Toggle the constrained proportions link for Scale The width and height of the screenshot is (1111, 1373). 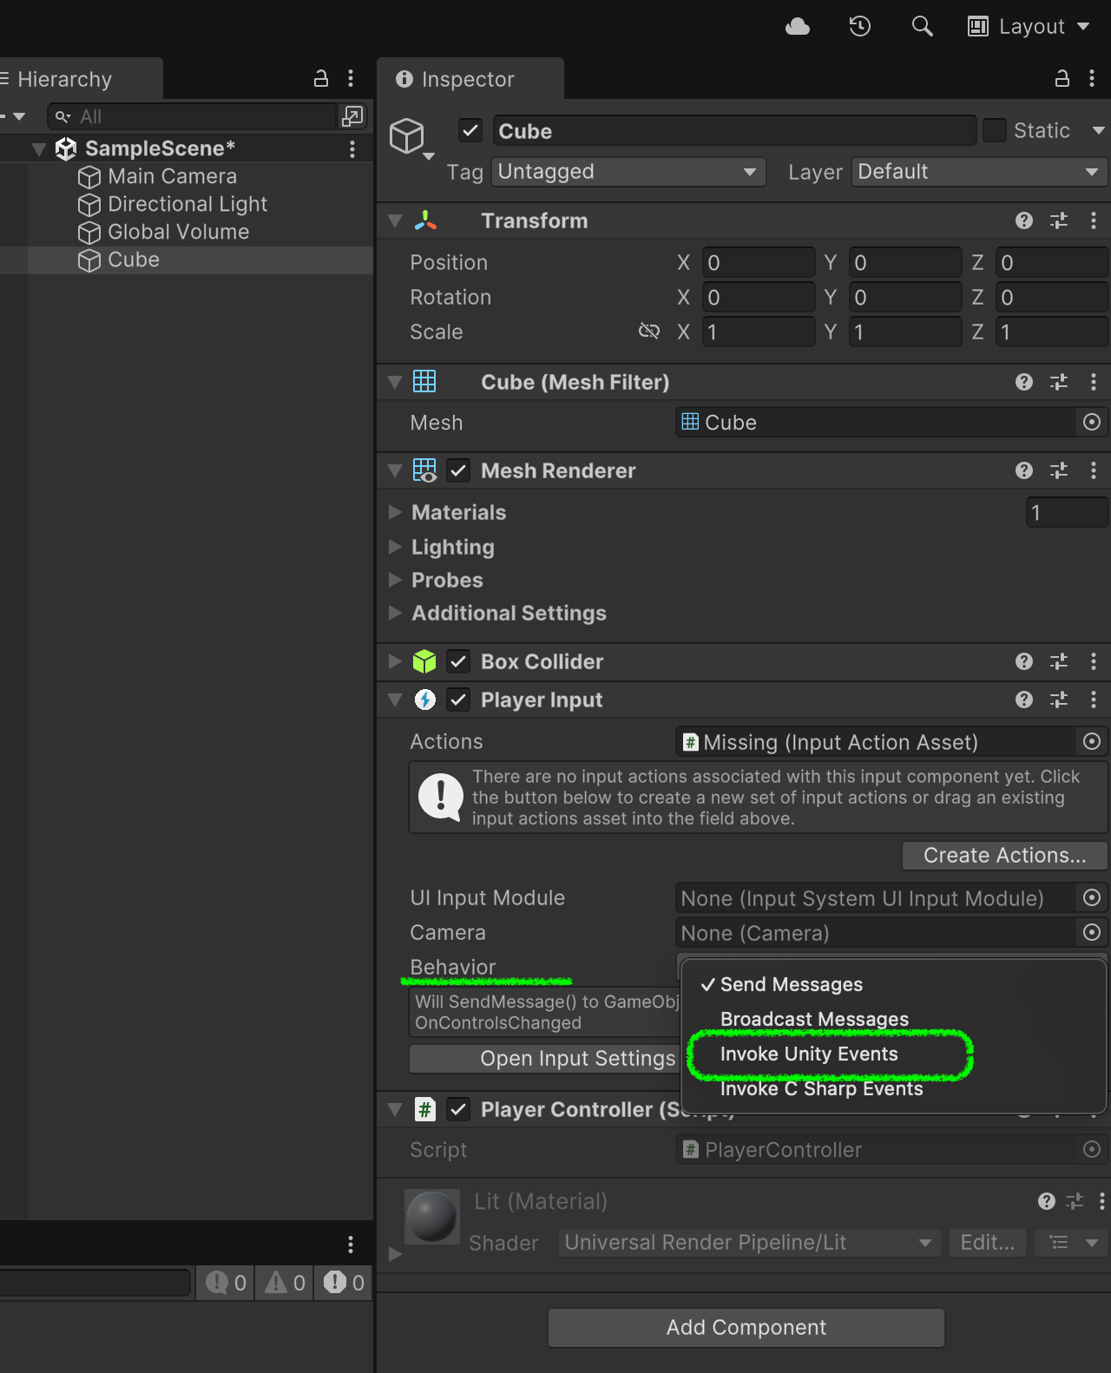point(649,332)
